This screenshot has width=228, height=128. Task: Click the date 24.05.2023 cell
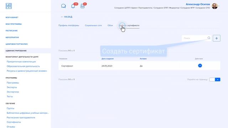click(107, 66)
